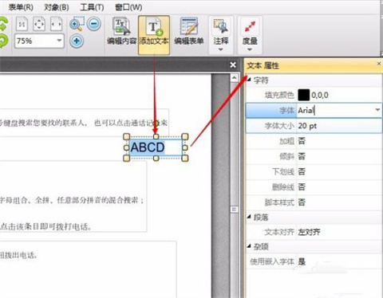Click the document scrollbar up arrow
383x298 pixels.
pyautogui.click(x=234, y=77)
